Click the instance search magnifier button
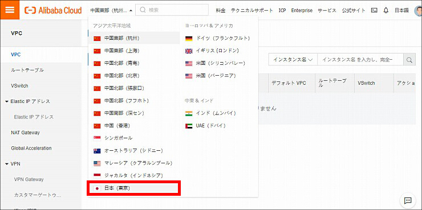The width and height of the screenshot is (422, 210). click(x=409, y=60)
